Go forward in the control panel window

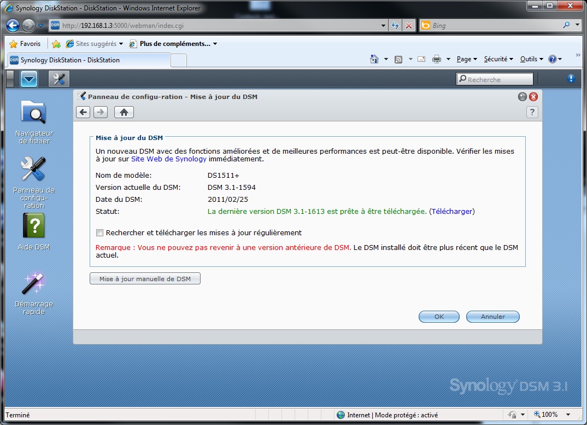101,112
